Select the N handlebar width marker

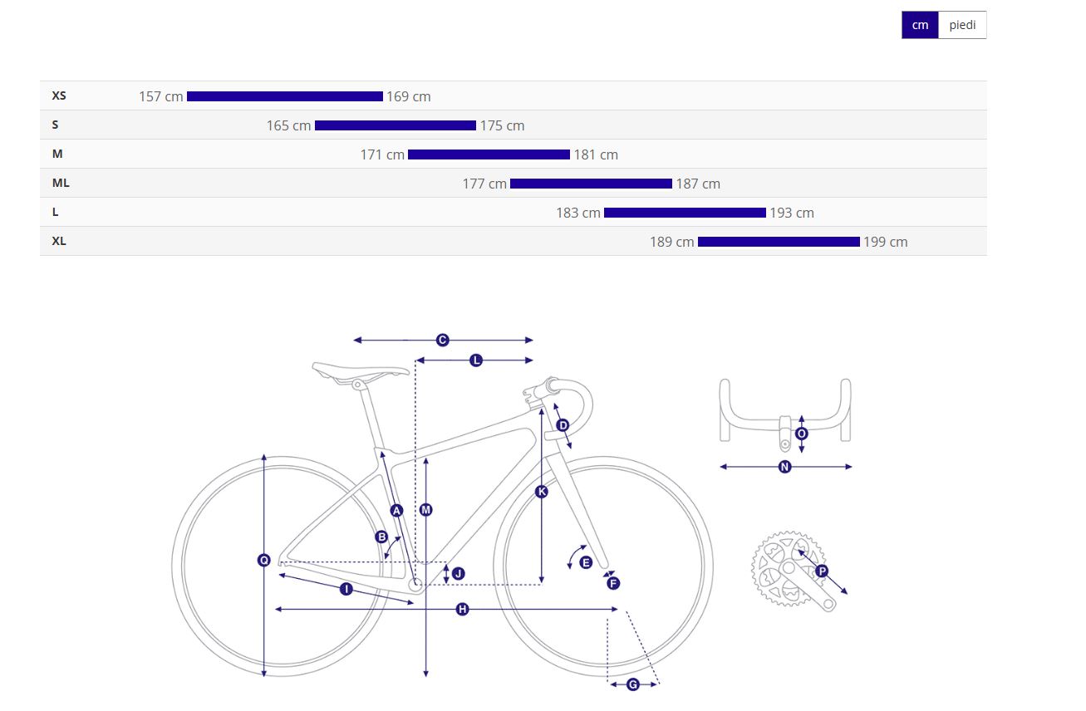pos(784,467)
